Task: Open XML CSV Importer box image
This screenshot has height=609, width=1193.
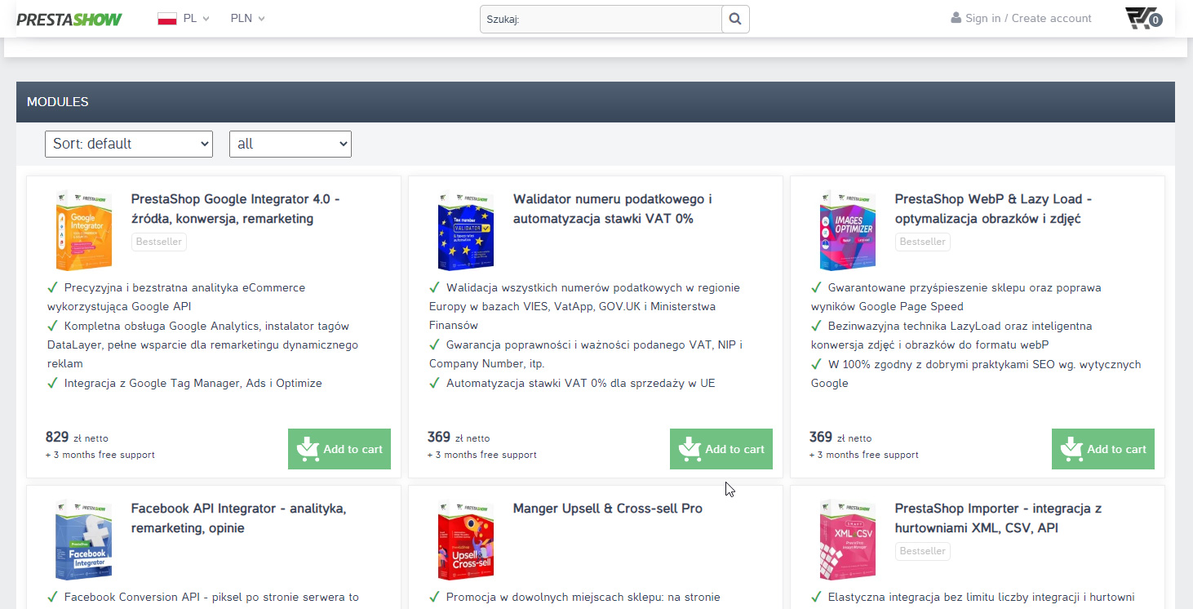Action: [847, 540]
